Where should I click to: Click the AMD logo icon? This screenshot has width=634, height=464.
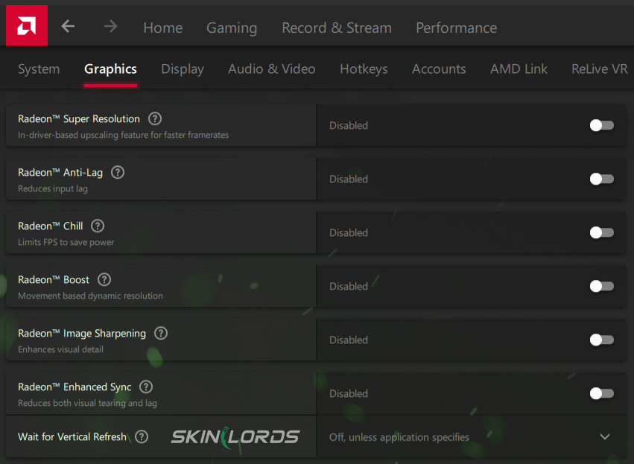(x=27, y=26)
